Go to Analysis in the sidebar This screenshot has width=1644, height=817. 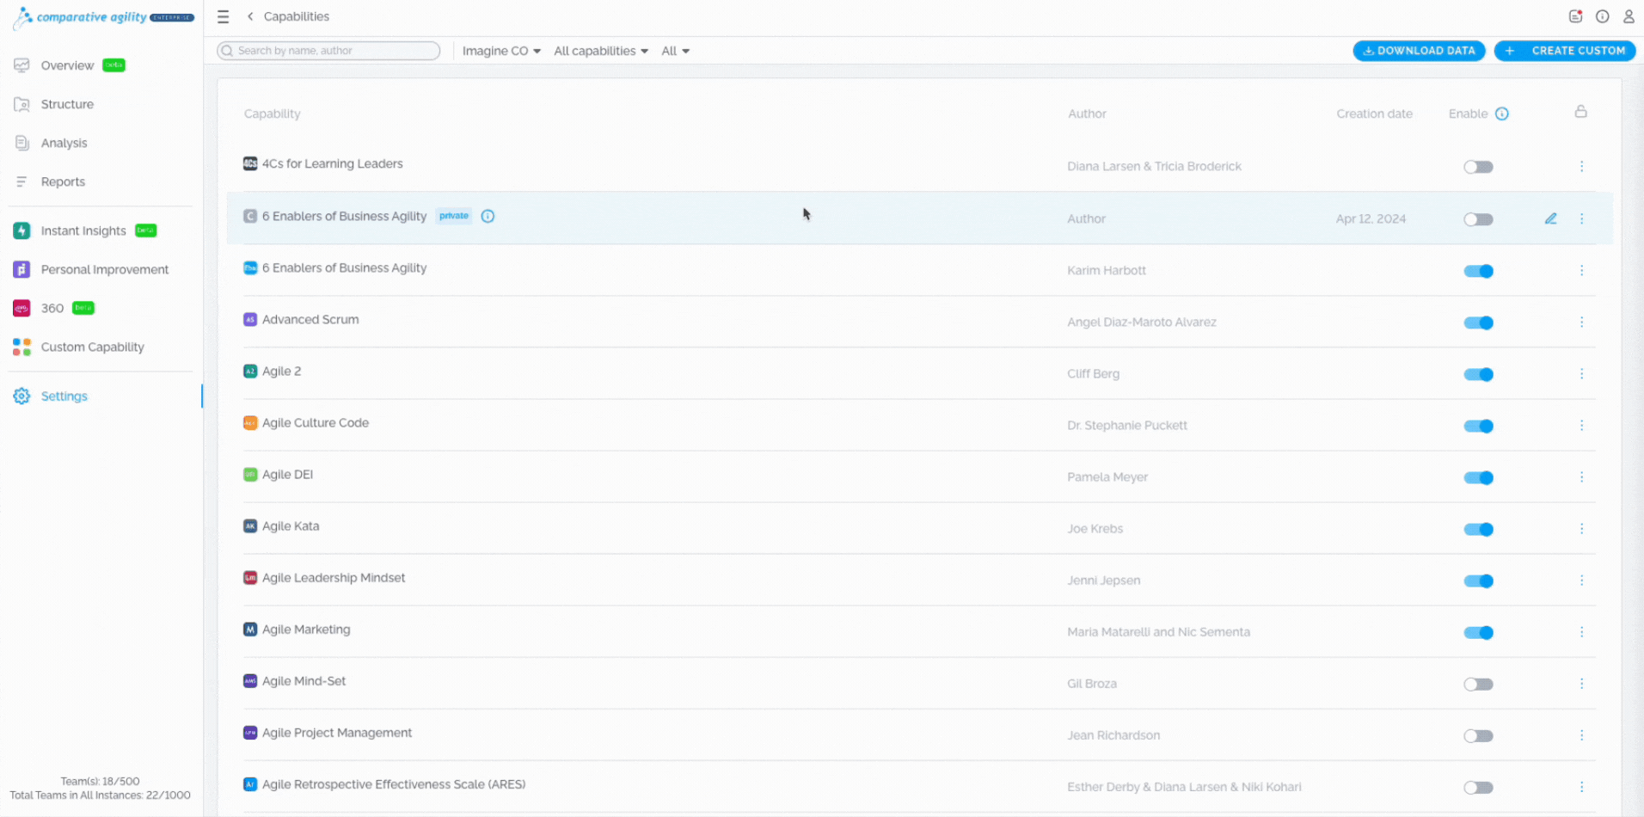[64, 143]
